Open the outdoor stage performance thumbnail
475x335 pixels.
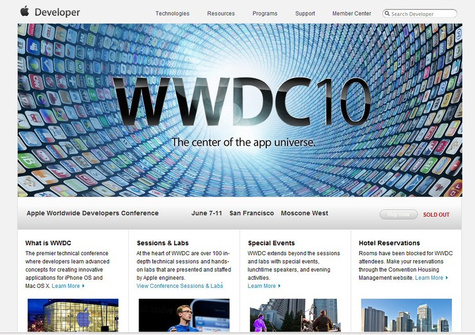(295, 315)
